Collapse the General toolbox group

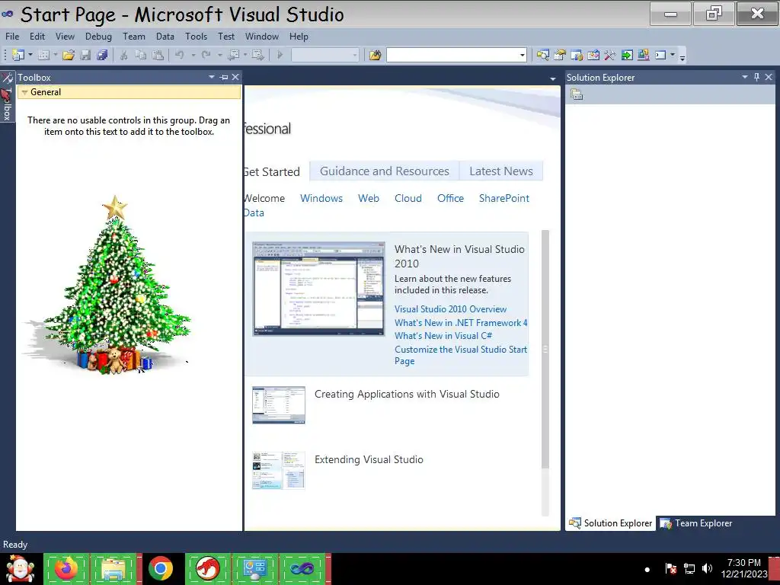[x=24, y=92]
